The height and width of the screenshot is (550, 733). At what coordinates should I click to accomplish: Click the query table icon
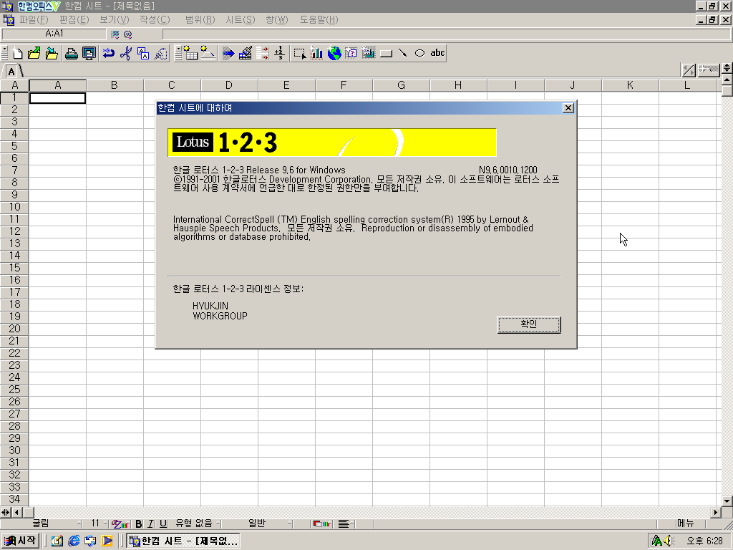[x=351, y=53]
